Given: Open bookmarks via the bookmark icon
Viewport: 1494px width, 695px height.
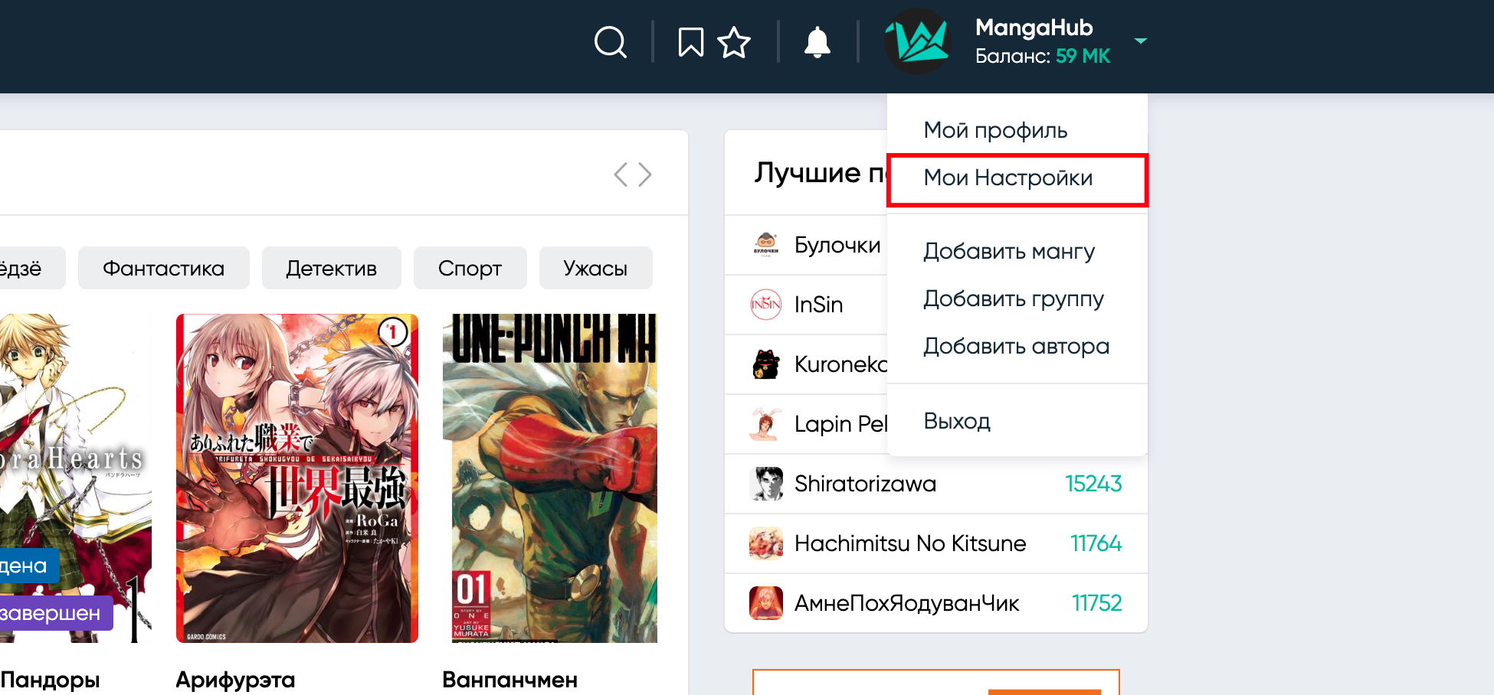Looking at the screenshot, I should coord(690,42).
